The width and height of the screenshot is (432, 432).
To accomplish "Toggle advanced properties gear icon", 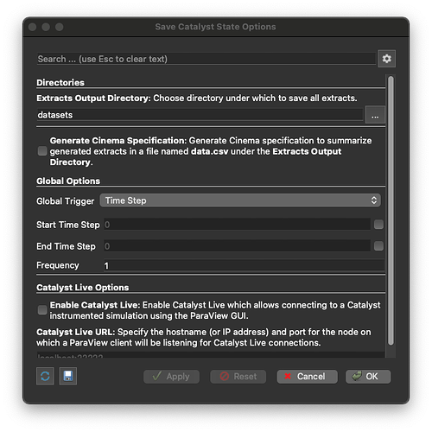I will (386, 59).
